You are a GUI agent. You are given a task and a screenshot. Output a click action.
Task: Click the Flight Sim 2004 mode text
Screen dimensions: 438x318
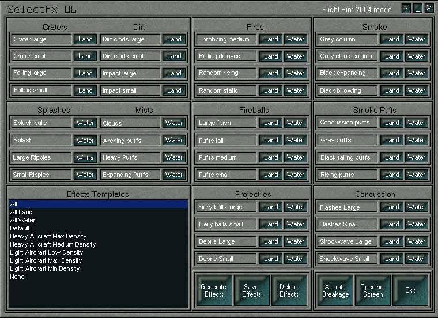[x=357, y=10]
